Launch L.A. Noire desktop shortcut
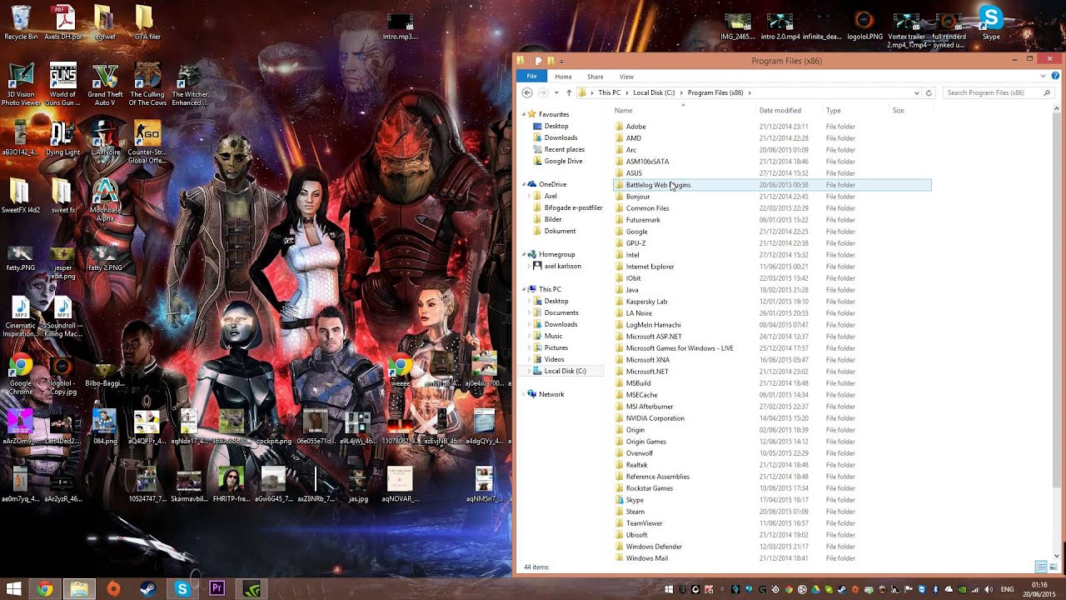This screenshot has height=600, width=1066. (105, 139)
